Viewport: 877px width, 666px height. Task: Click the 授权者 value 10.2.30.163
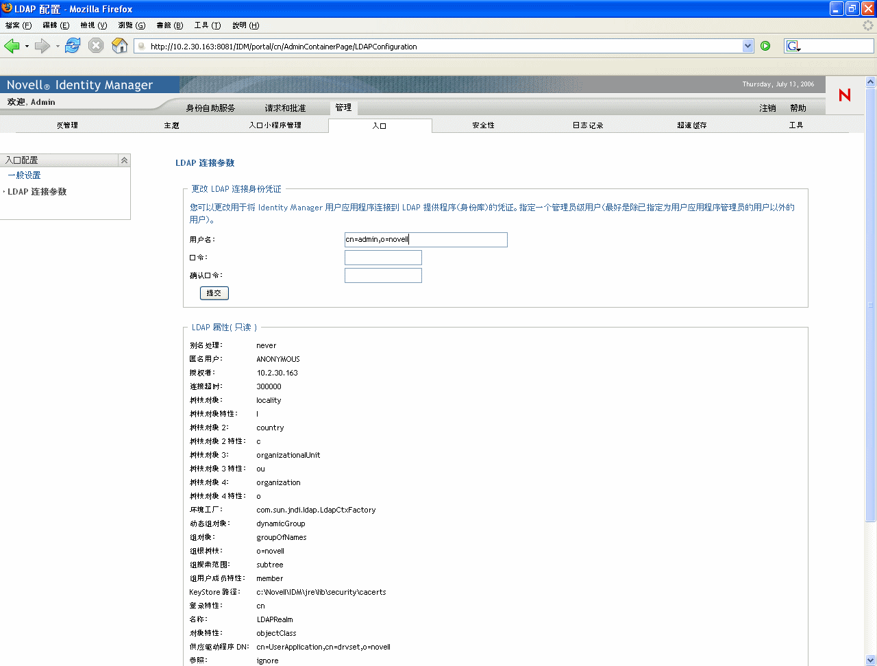277,373
